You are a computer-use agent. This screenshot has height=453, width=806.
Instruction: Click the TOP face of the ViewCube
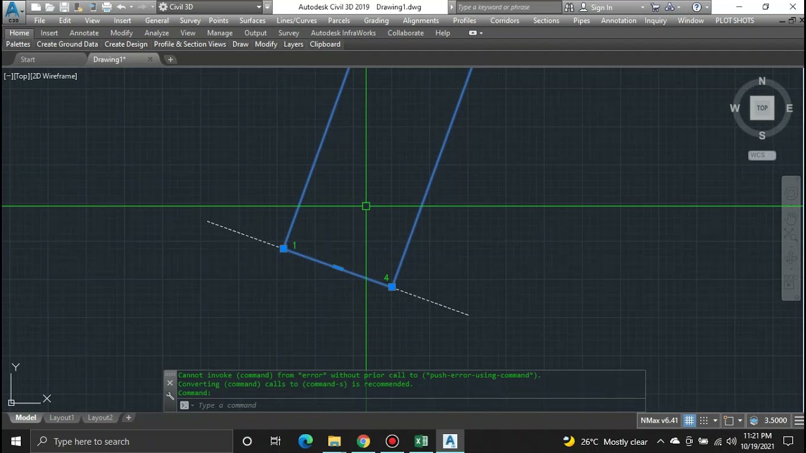762,108
